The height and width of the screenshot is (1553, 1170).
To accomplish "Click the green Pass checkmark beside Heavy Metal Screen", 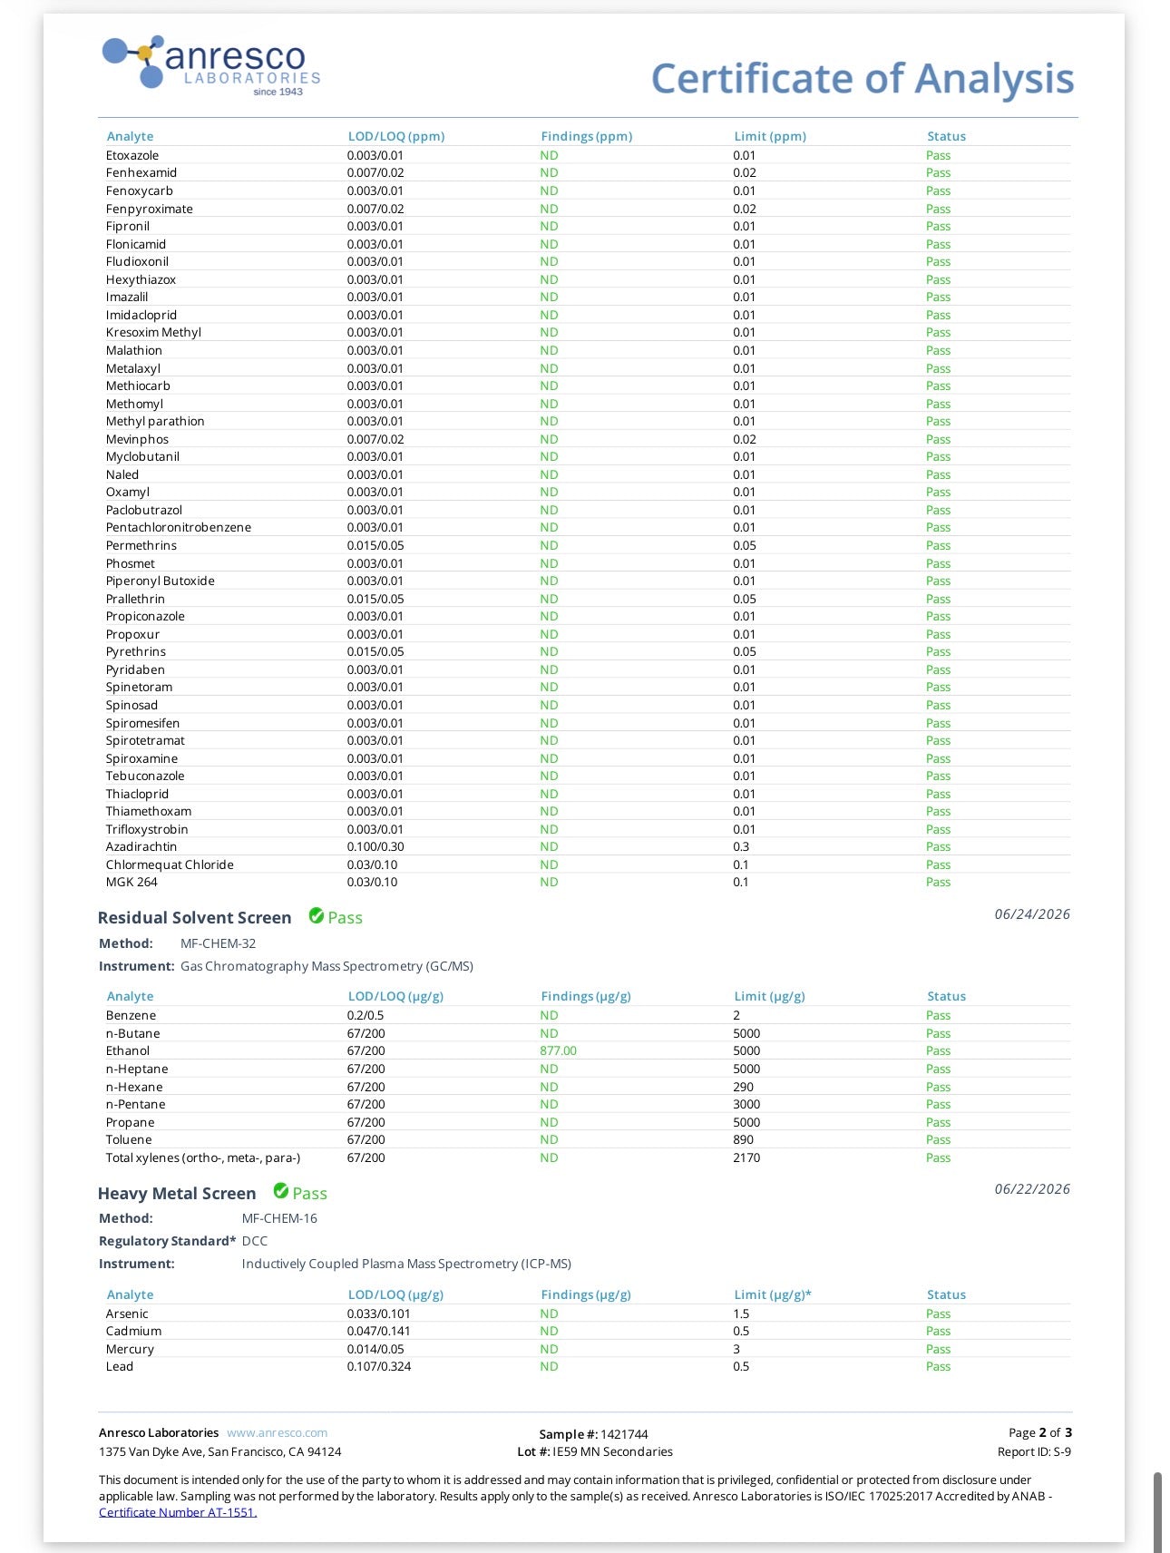I will click(x=281, y=1191).
